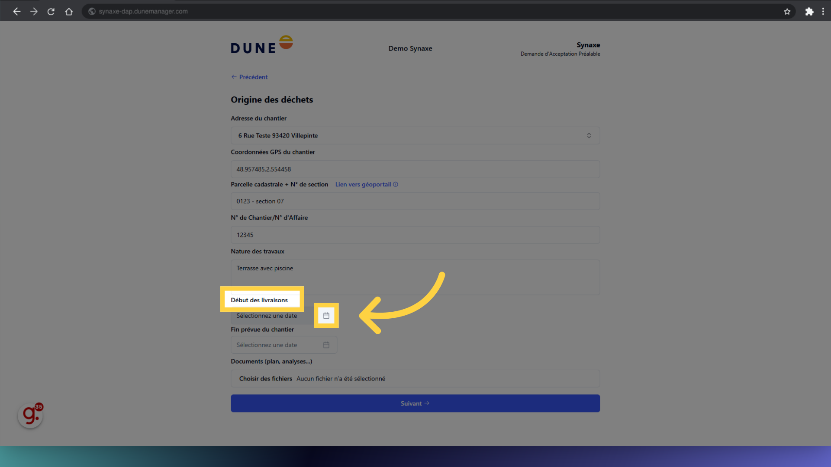Click the g35 badge in bottom corner
Viewport: 831px width, 467px height.
pyautogui.click(x=30, y=415)
